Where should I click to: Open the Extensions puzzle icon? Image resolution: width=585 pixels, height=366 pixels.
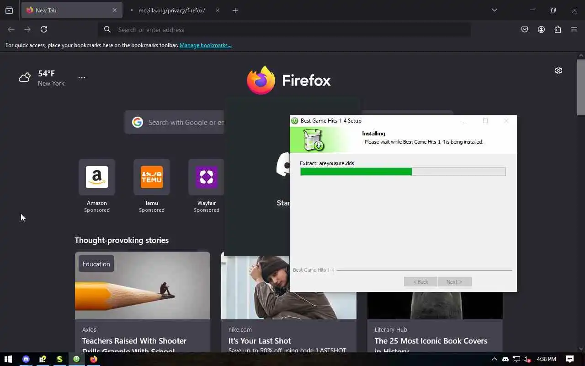pos(558,29)
